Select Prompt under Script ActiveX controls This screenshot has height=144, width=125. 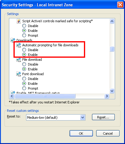[24, 35]
